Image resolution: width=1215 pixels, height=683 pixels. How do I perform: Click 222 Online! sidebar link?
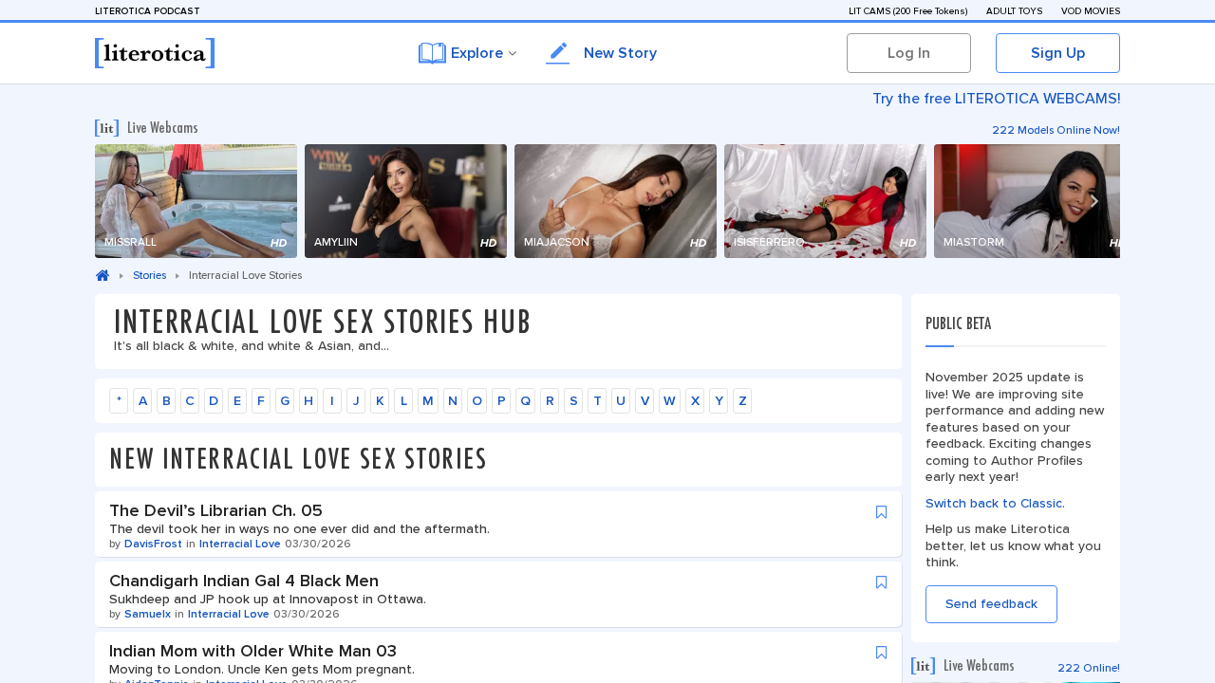coord(1088,668)
